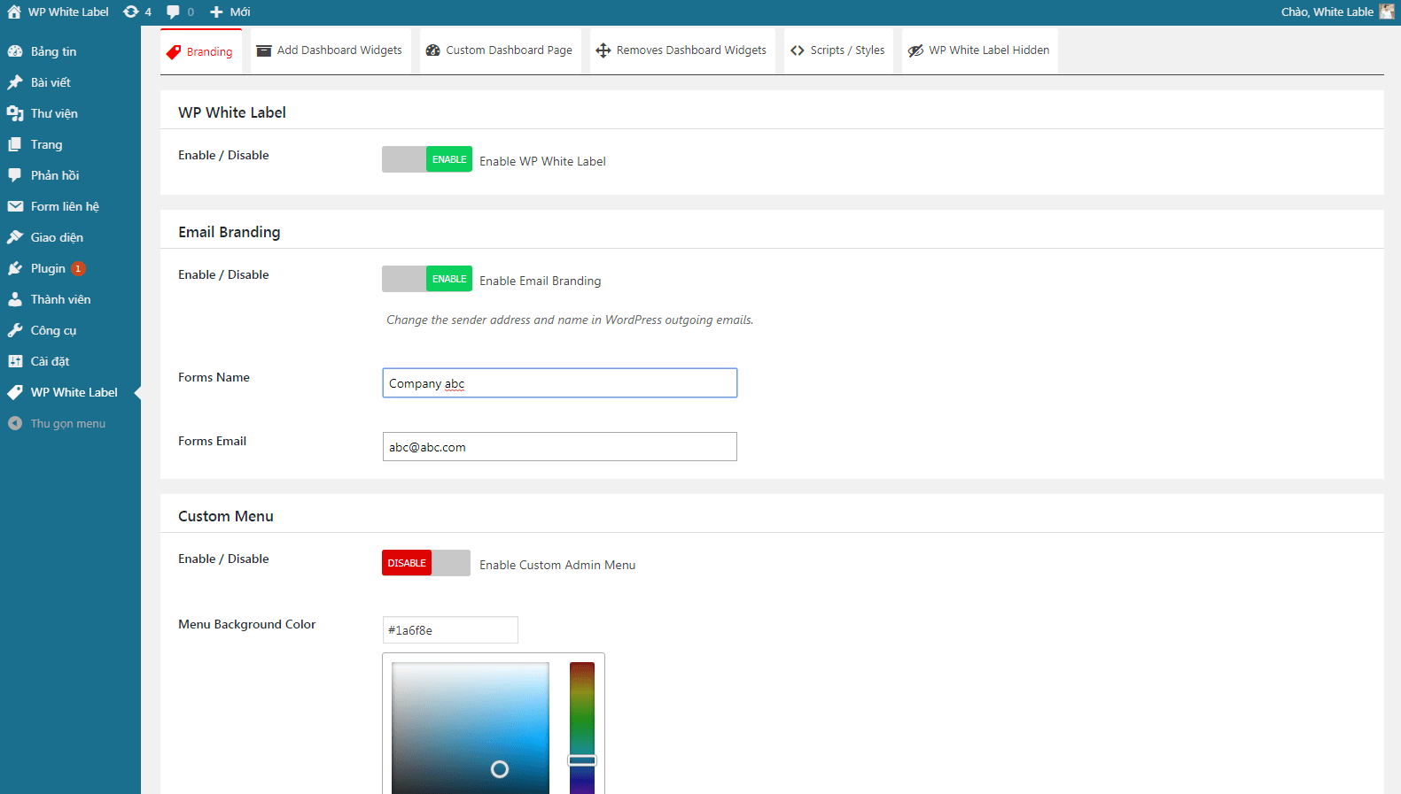Open the Add Dashboard Widgets tab
Screen dimensions: 1401x794
pos(331,51)
